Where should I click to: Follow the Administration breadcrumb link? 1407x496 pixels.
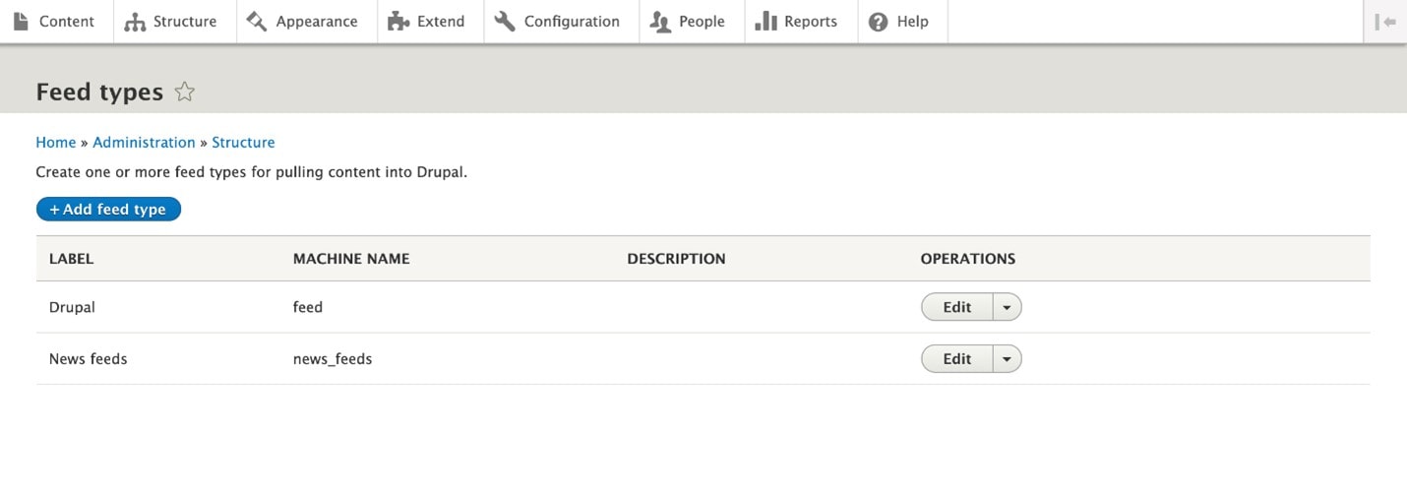[x=144, y=143]
